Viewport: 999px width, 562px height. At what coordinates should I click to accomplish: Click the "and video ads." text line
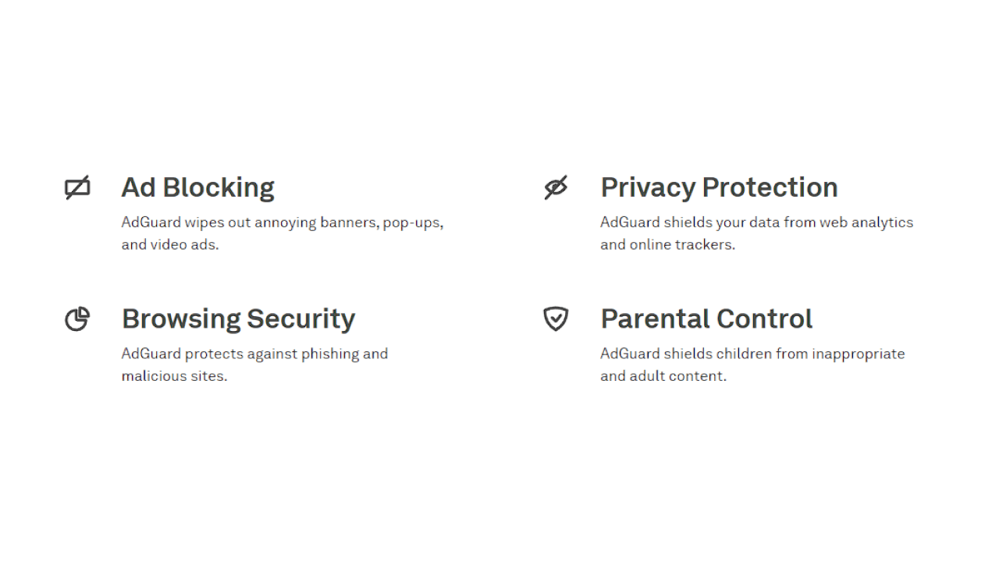tap(170, 244)
